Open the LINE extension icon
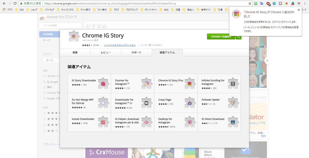 [280, 4]
